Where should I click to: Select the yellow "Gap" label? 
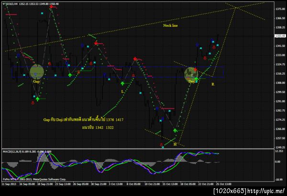click(36, 81)
